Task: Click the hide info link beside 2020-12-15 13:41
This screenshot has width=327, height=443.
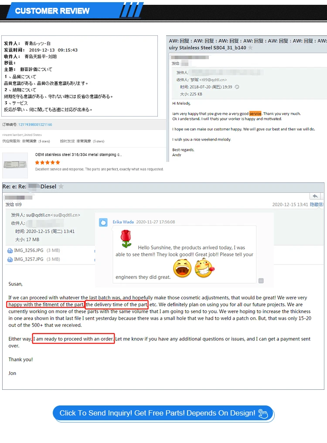Action: (317, 205)
